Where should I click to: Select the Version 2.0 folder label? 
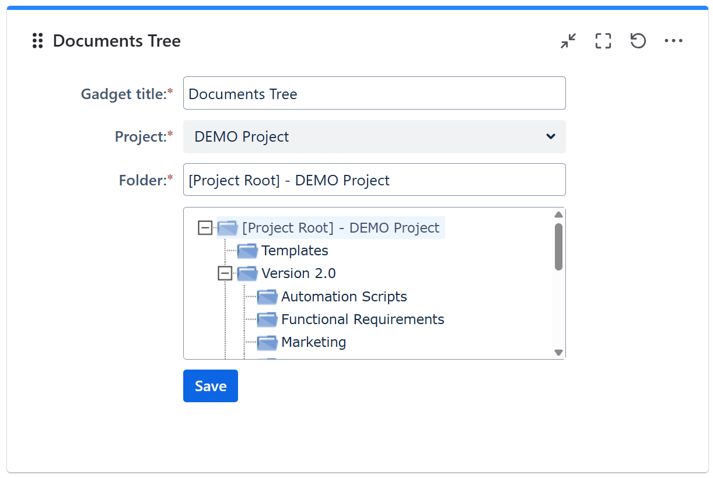point(298,273)
